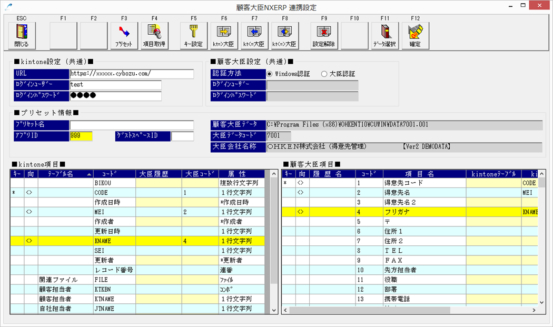
Task: Click the JTNAME code cell
Action: [x=115, y=309]
